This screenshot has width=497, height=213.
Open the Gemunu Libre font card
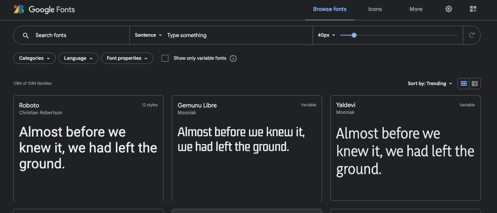[x=247, y=148]
